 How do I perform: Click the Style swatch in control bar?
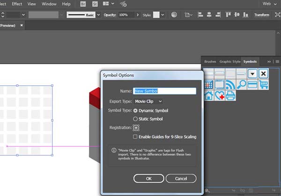coord(156,15)
